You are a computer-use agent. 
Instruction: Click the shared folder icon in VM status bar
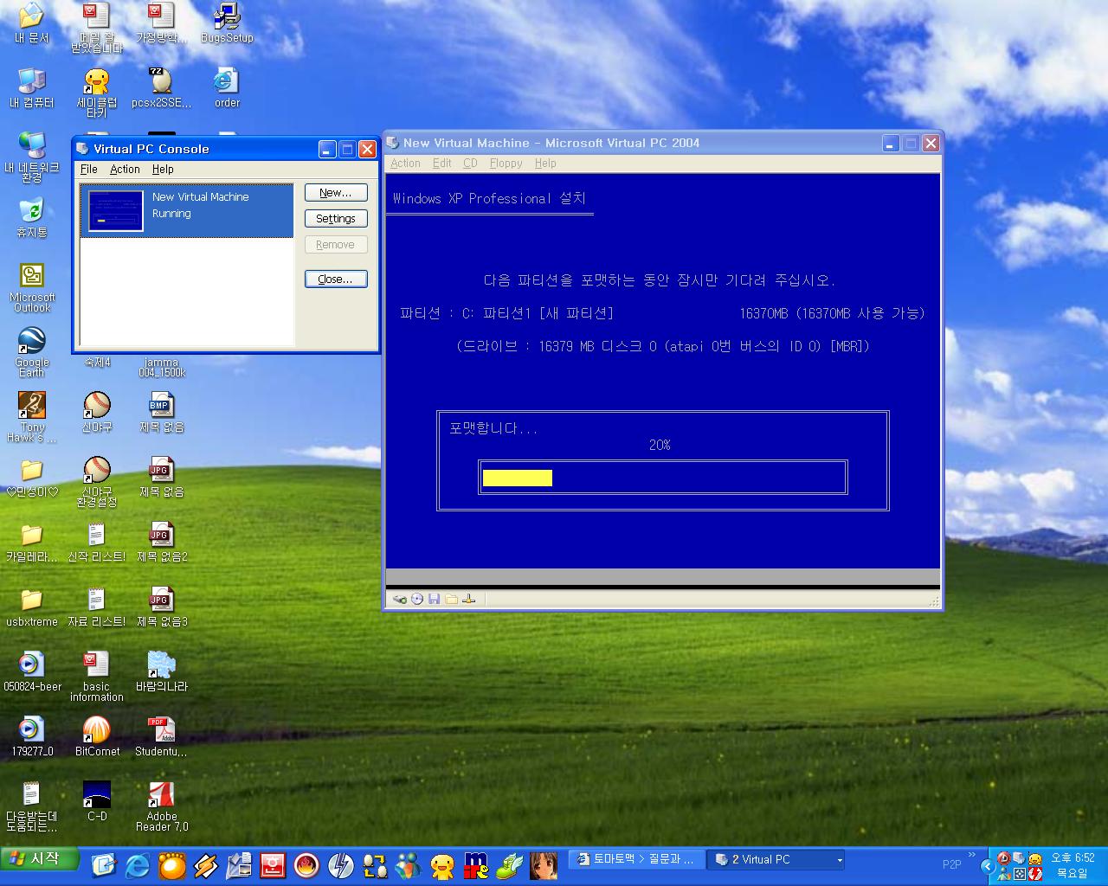(452, 599)
